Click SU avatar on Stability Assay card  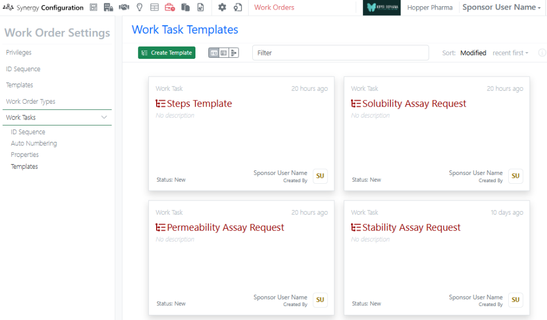pos(516,300)
